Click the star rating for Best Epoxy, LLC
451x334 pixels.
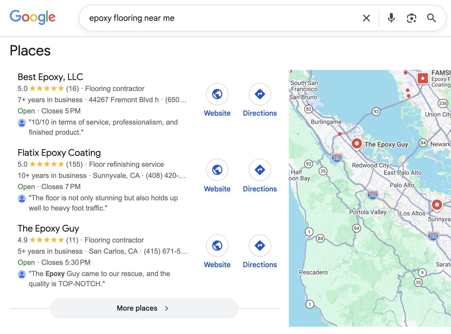pos(47,88)
